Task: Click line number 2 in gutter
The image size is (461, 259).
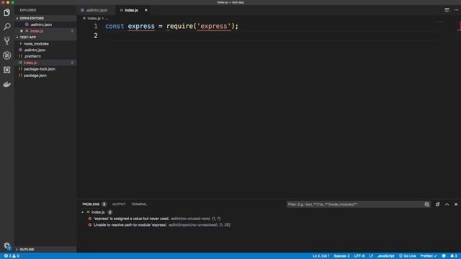Action: [x=96, y=35]
